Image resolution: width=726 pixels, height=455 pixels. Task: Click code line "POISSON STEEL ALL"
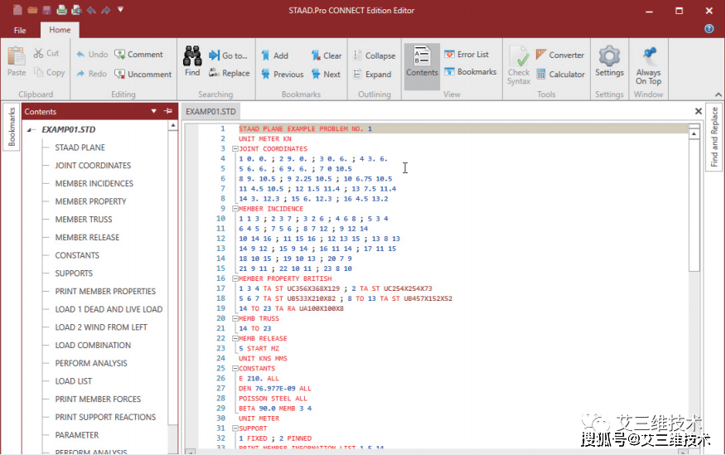273,399
